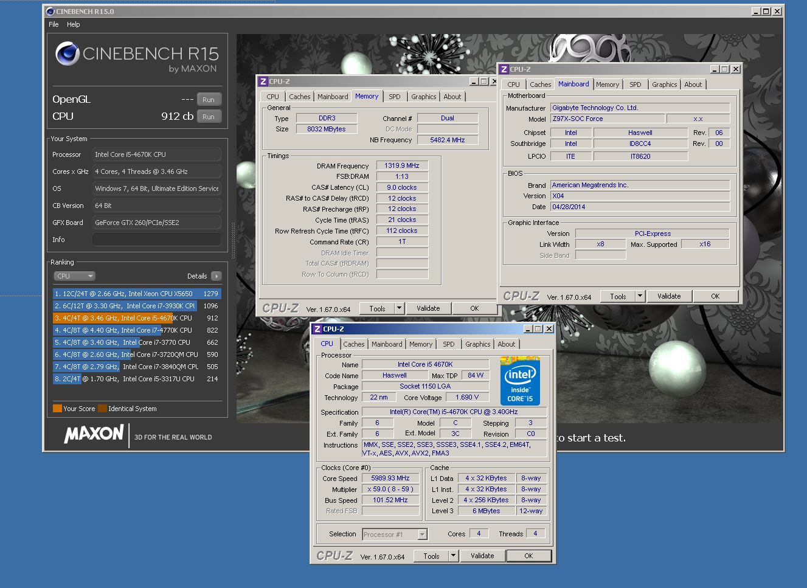This screenshot has height=588, width=807.
Task: Select the Processor field Intel Core i5-4670K
Action: click(157, 154)
